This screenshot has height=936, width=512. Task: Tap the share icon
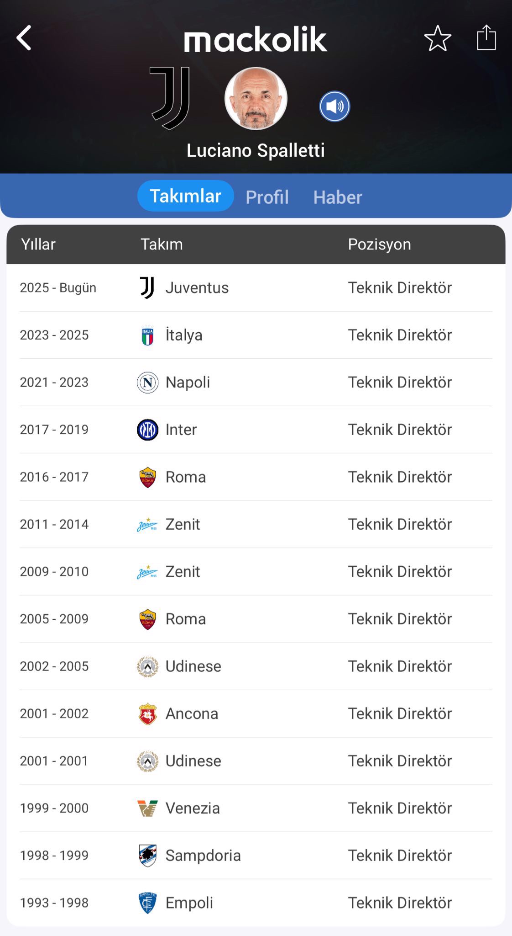coord(486,38)
